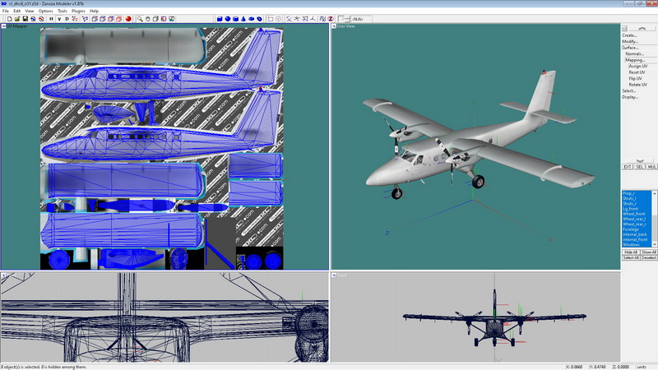Image resolution: width=658 pixels, height=370 pixels.
Task: Click the red sphere render icon
Action: tap(128, 18)
